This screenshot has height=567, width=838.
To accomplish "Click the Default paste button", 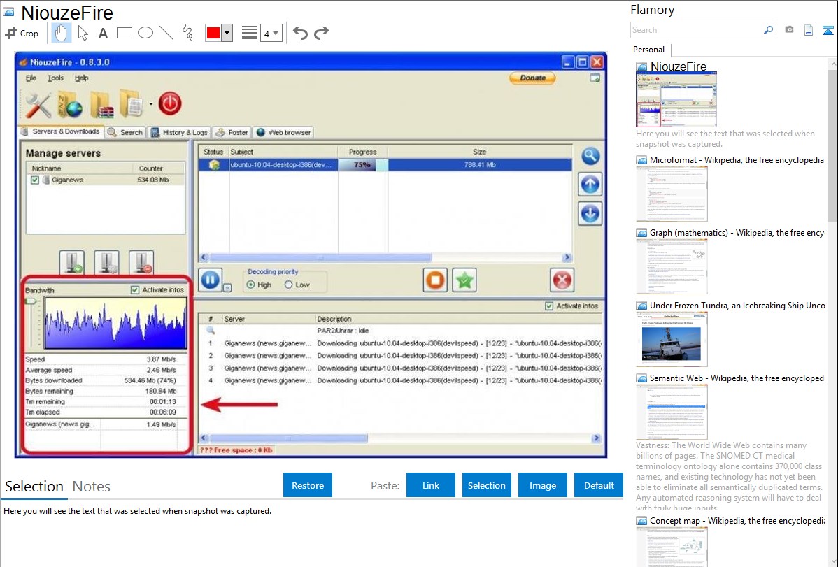I will tap(599, 485).
